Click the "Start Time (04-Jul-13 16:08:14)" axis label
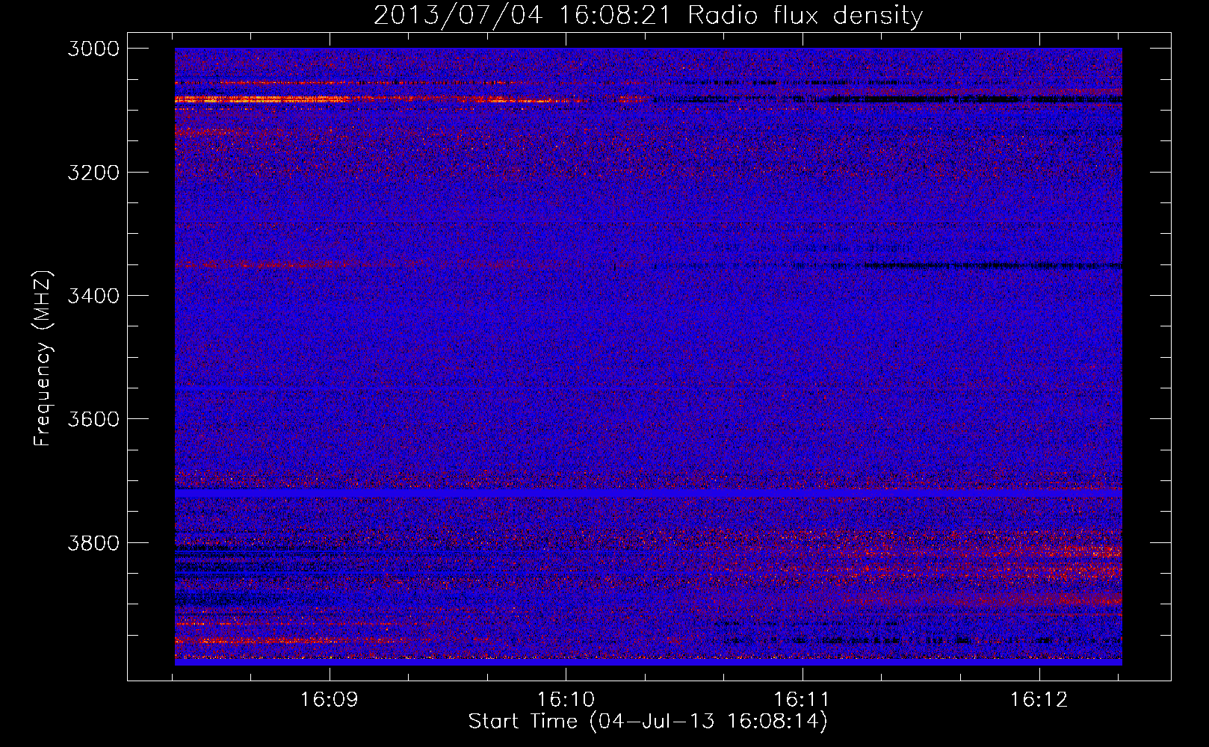 pos(648,722)
